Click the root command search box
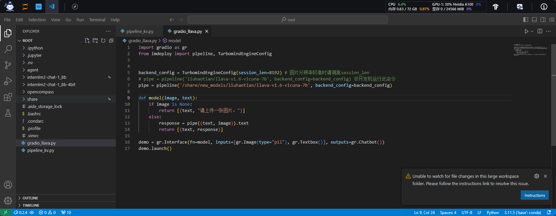This screenshot has height=216, width=556. tap(288, 20)
